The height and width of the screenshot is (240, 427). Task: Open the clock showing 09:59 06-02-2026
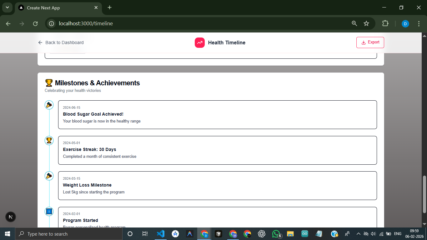coord(414,234)
